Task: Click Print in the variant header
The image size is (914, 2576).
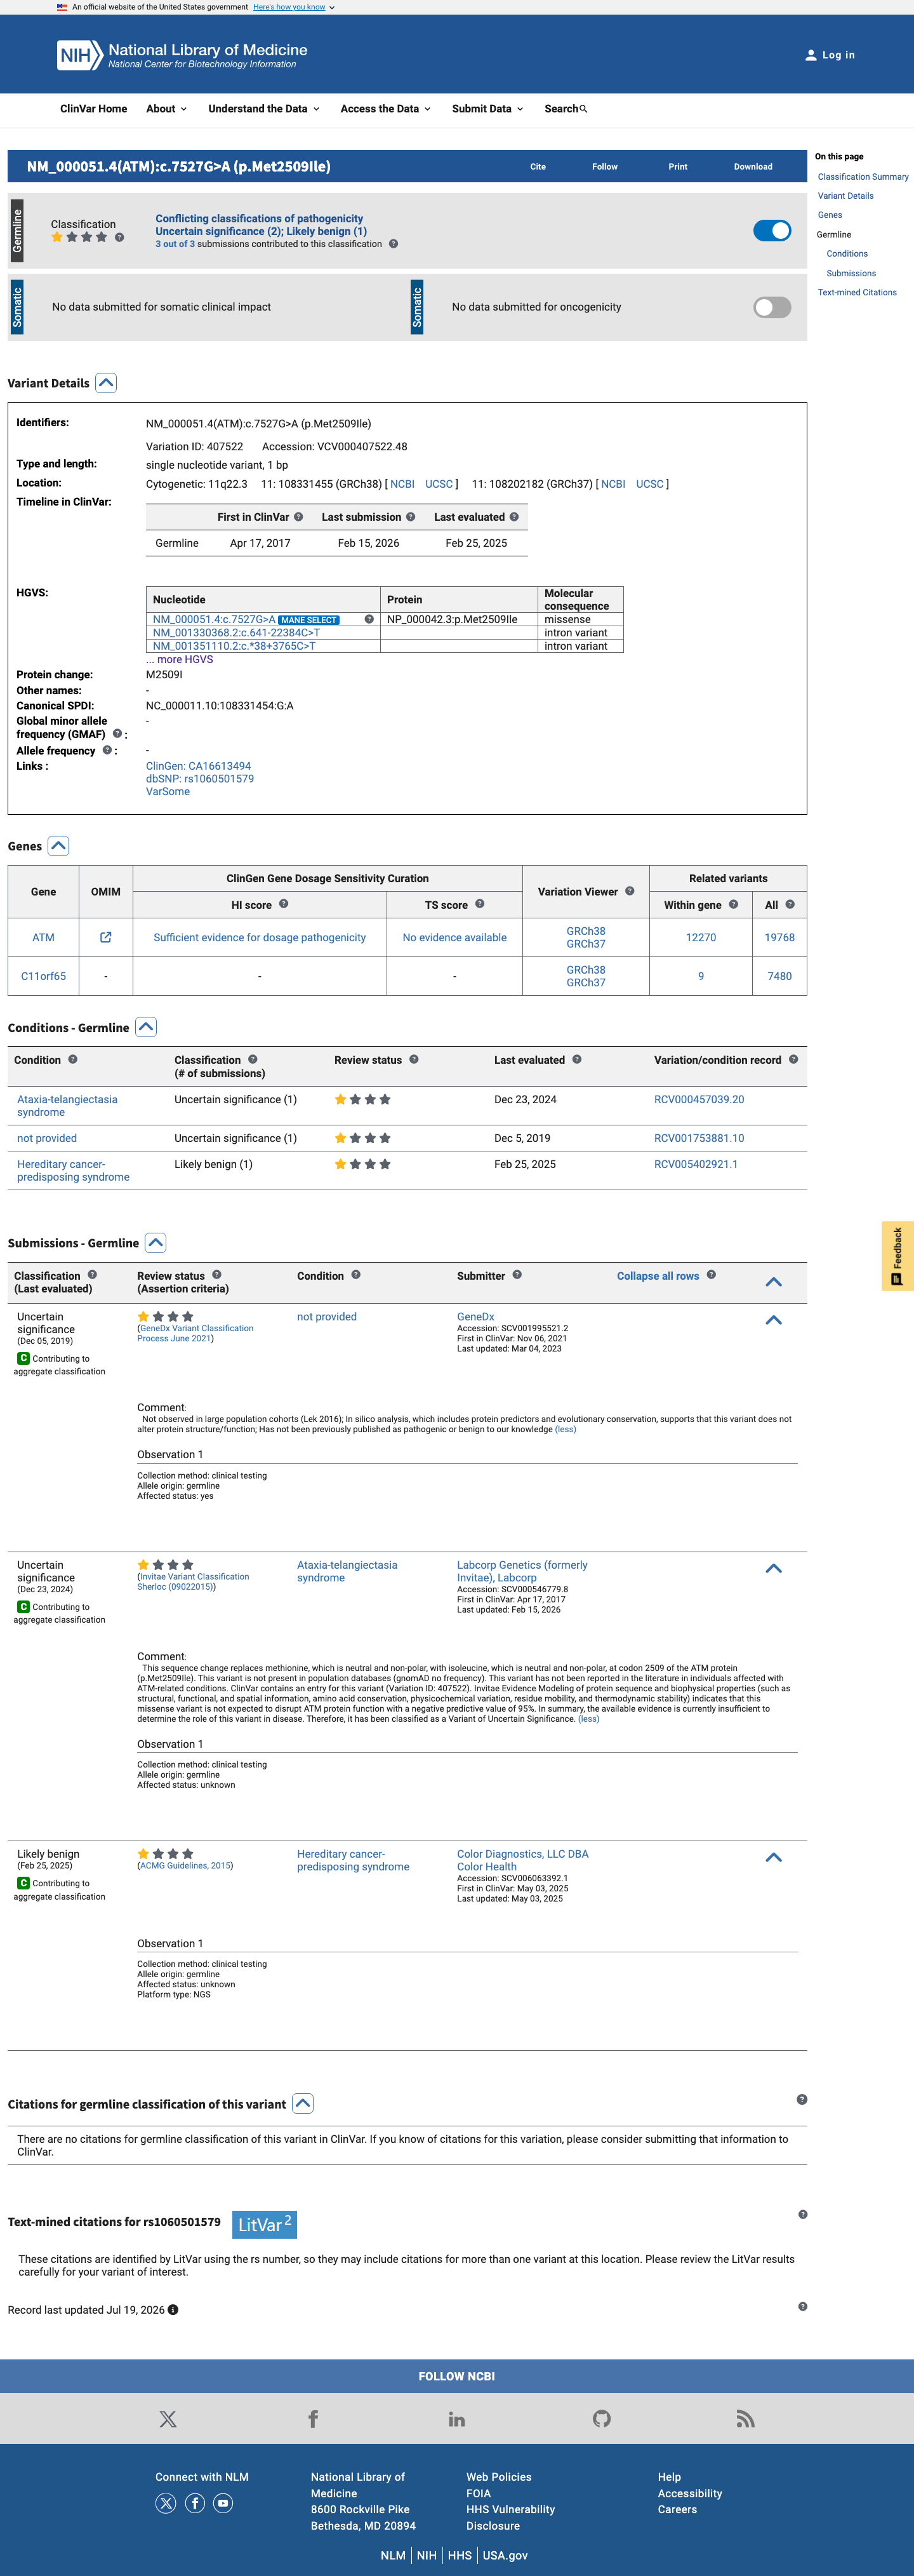Action: click(x=677, y=167)
